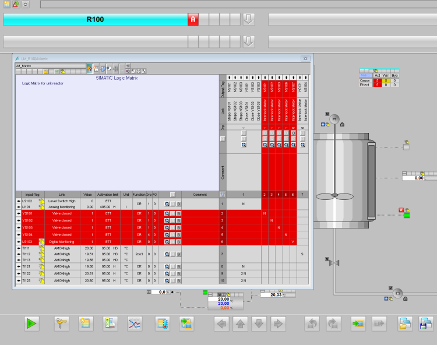Open the trend curves button
The image size is (437, 345).
click(135, 323)
